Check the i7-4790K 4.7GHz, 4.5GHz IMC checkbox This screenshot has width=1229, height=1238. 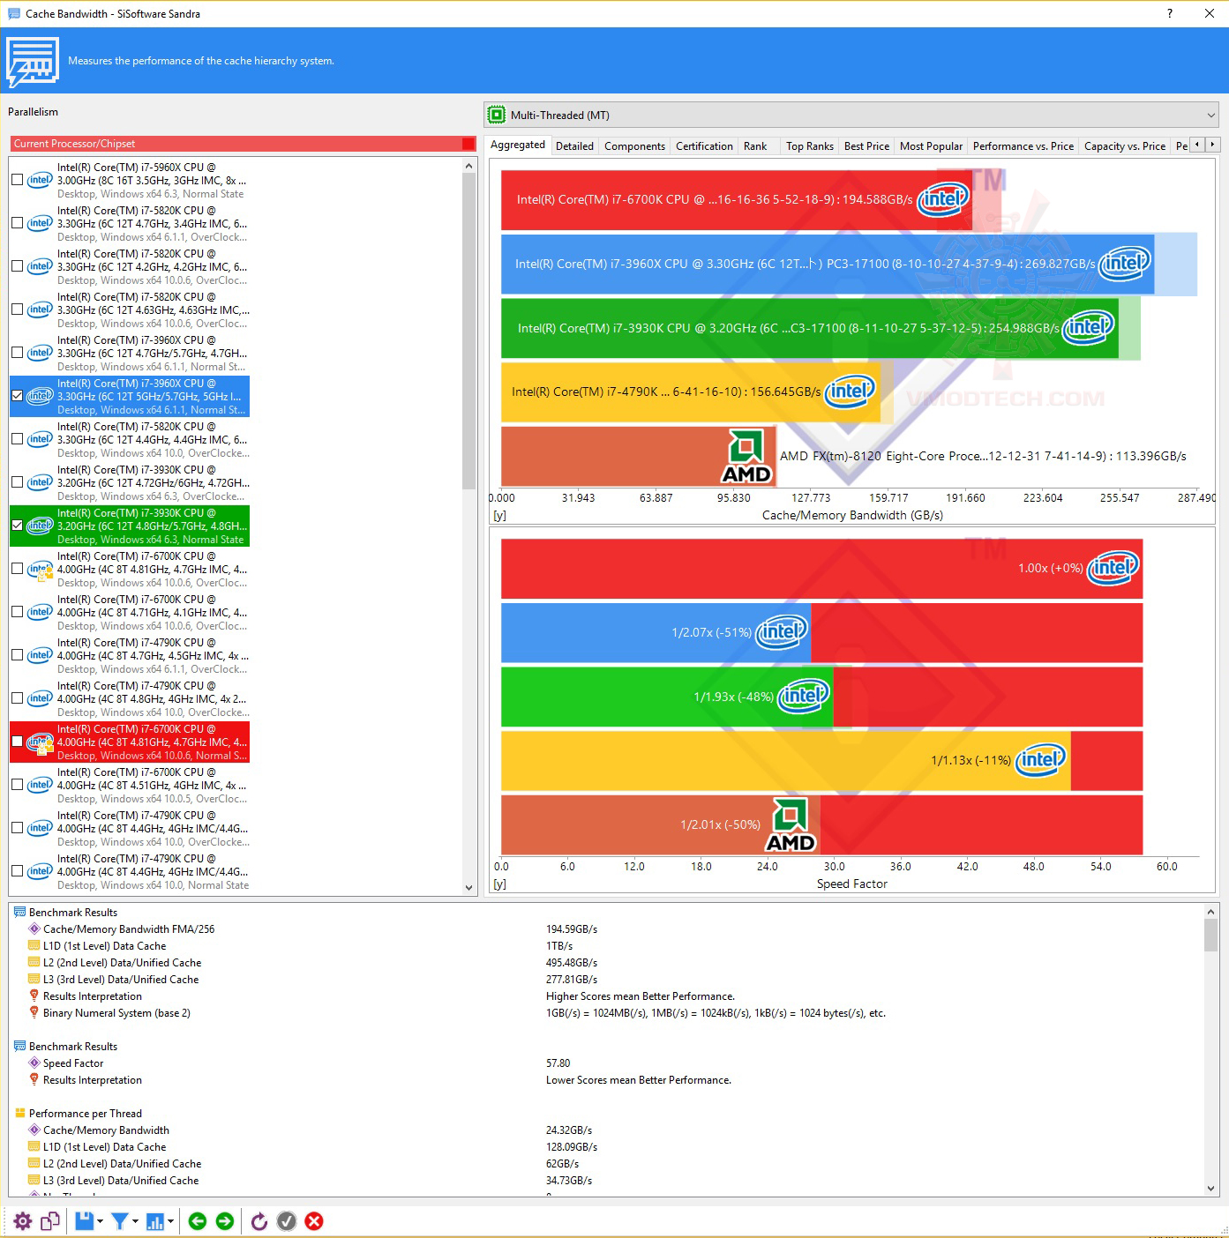tap(17, 655)
